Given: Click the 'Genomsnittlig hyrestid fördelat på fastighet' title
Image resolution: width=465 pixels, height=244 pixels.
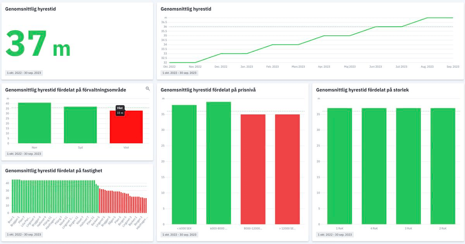Looking at the screenshot, I should point(54,170).
